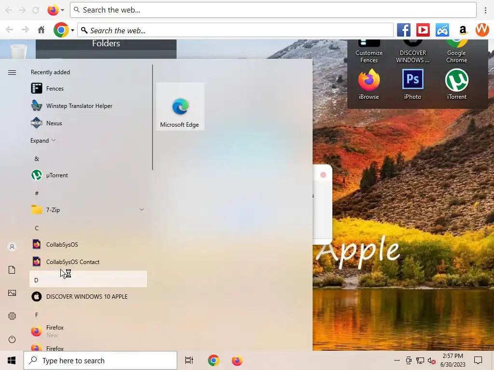Click the muted volume tray icon
Image resolution: width=494 pixels, height=370 pixels.
pyautogui.click(x=431, y=360)
